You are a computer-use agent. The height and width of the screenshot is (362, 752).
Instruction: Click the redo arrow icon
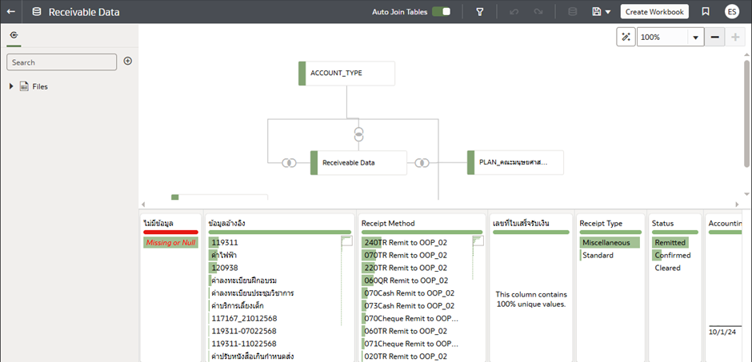538,12
